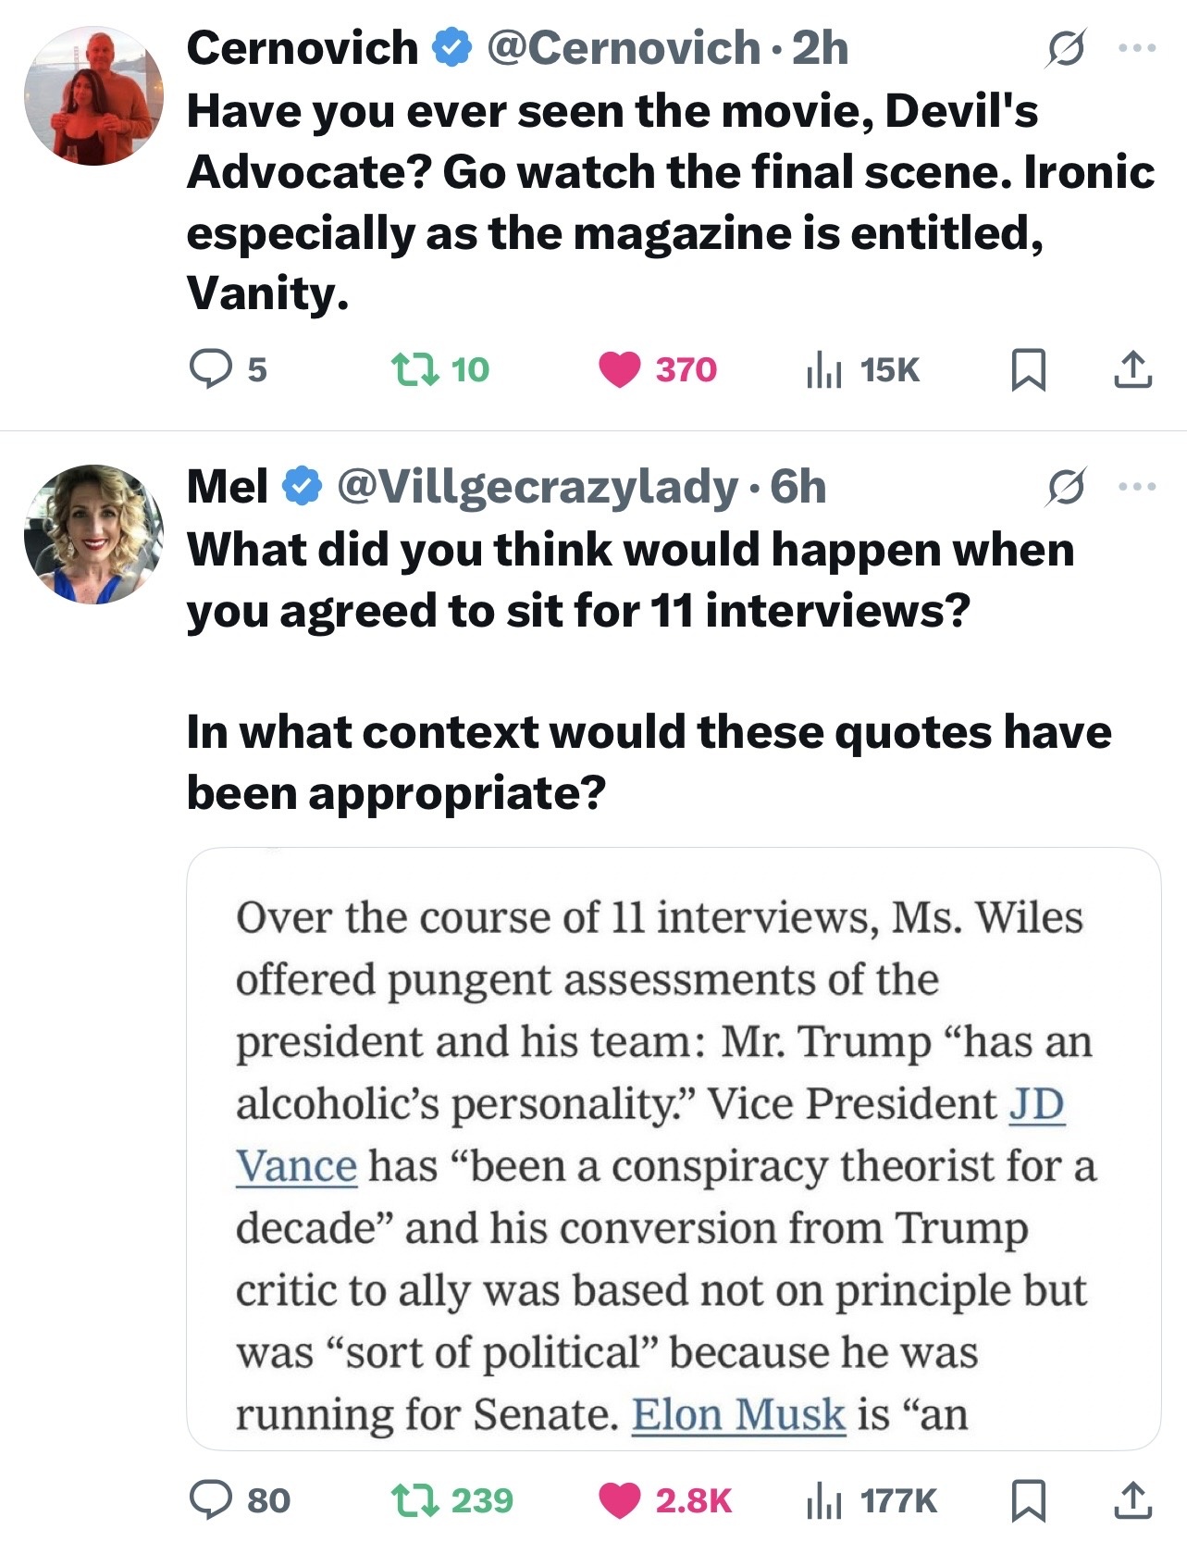Open the @Villgecrazylady handle link
This screenshot has width=1187, height=1554.
538,487
